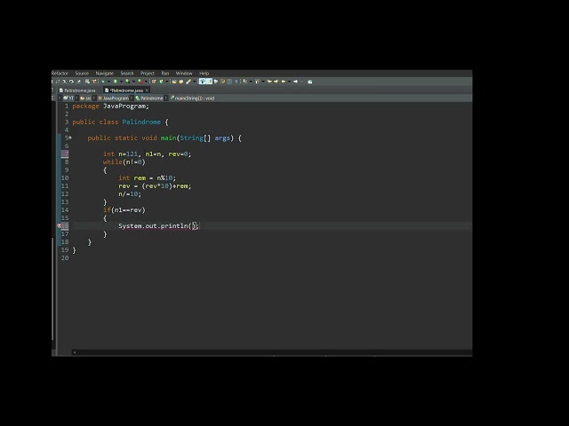
Task: Jump to Previous Edit Location
Action: click(269, 82)
